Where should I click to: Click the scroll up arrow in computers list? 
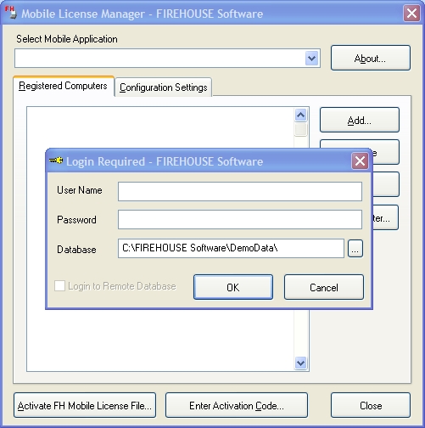click(300, 115)
